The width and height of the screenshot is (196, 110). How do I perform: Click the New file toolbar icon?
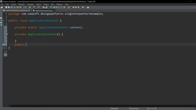click(2, 7)
